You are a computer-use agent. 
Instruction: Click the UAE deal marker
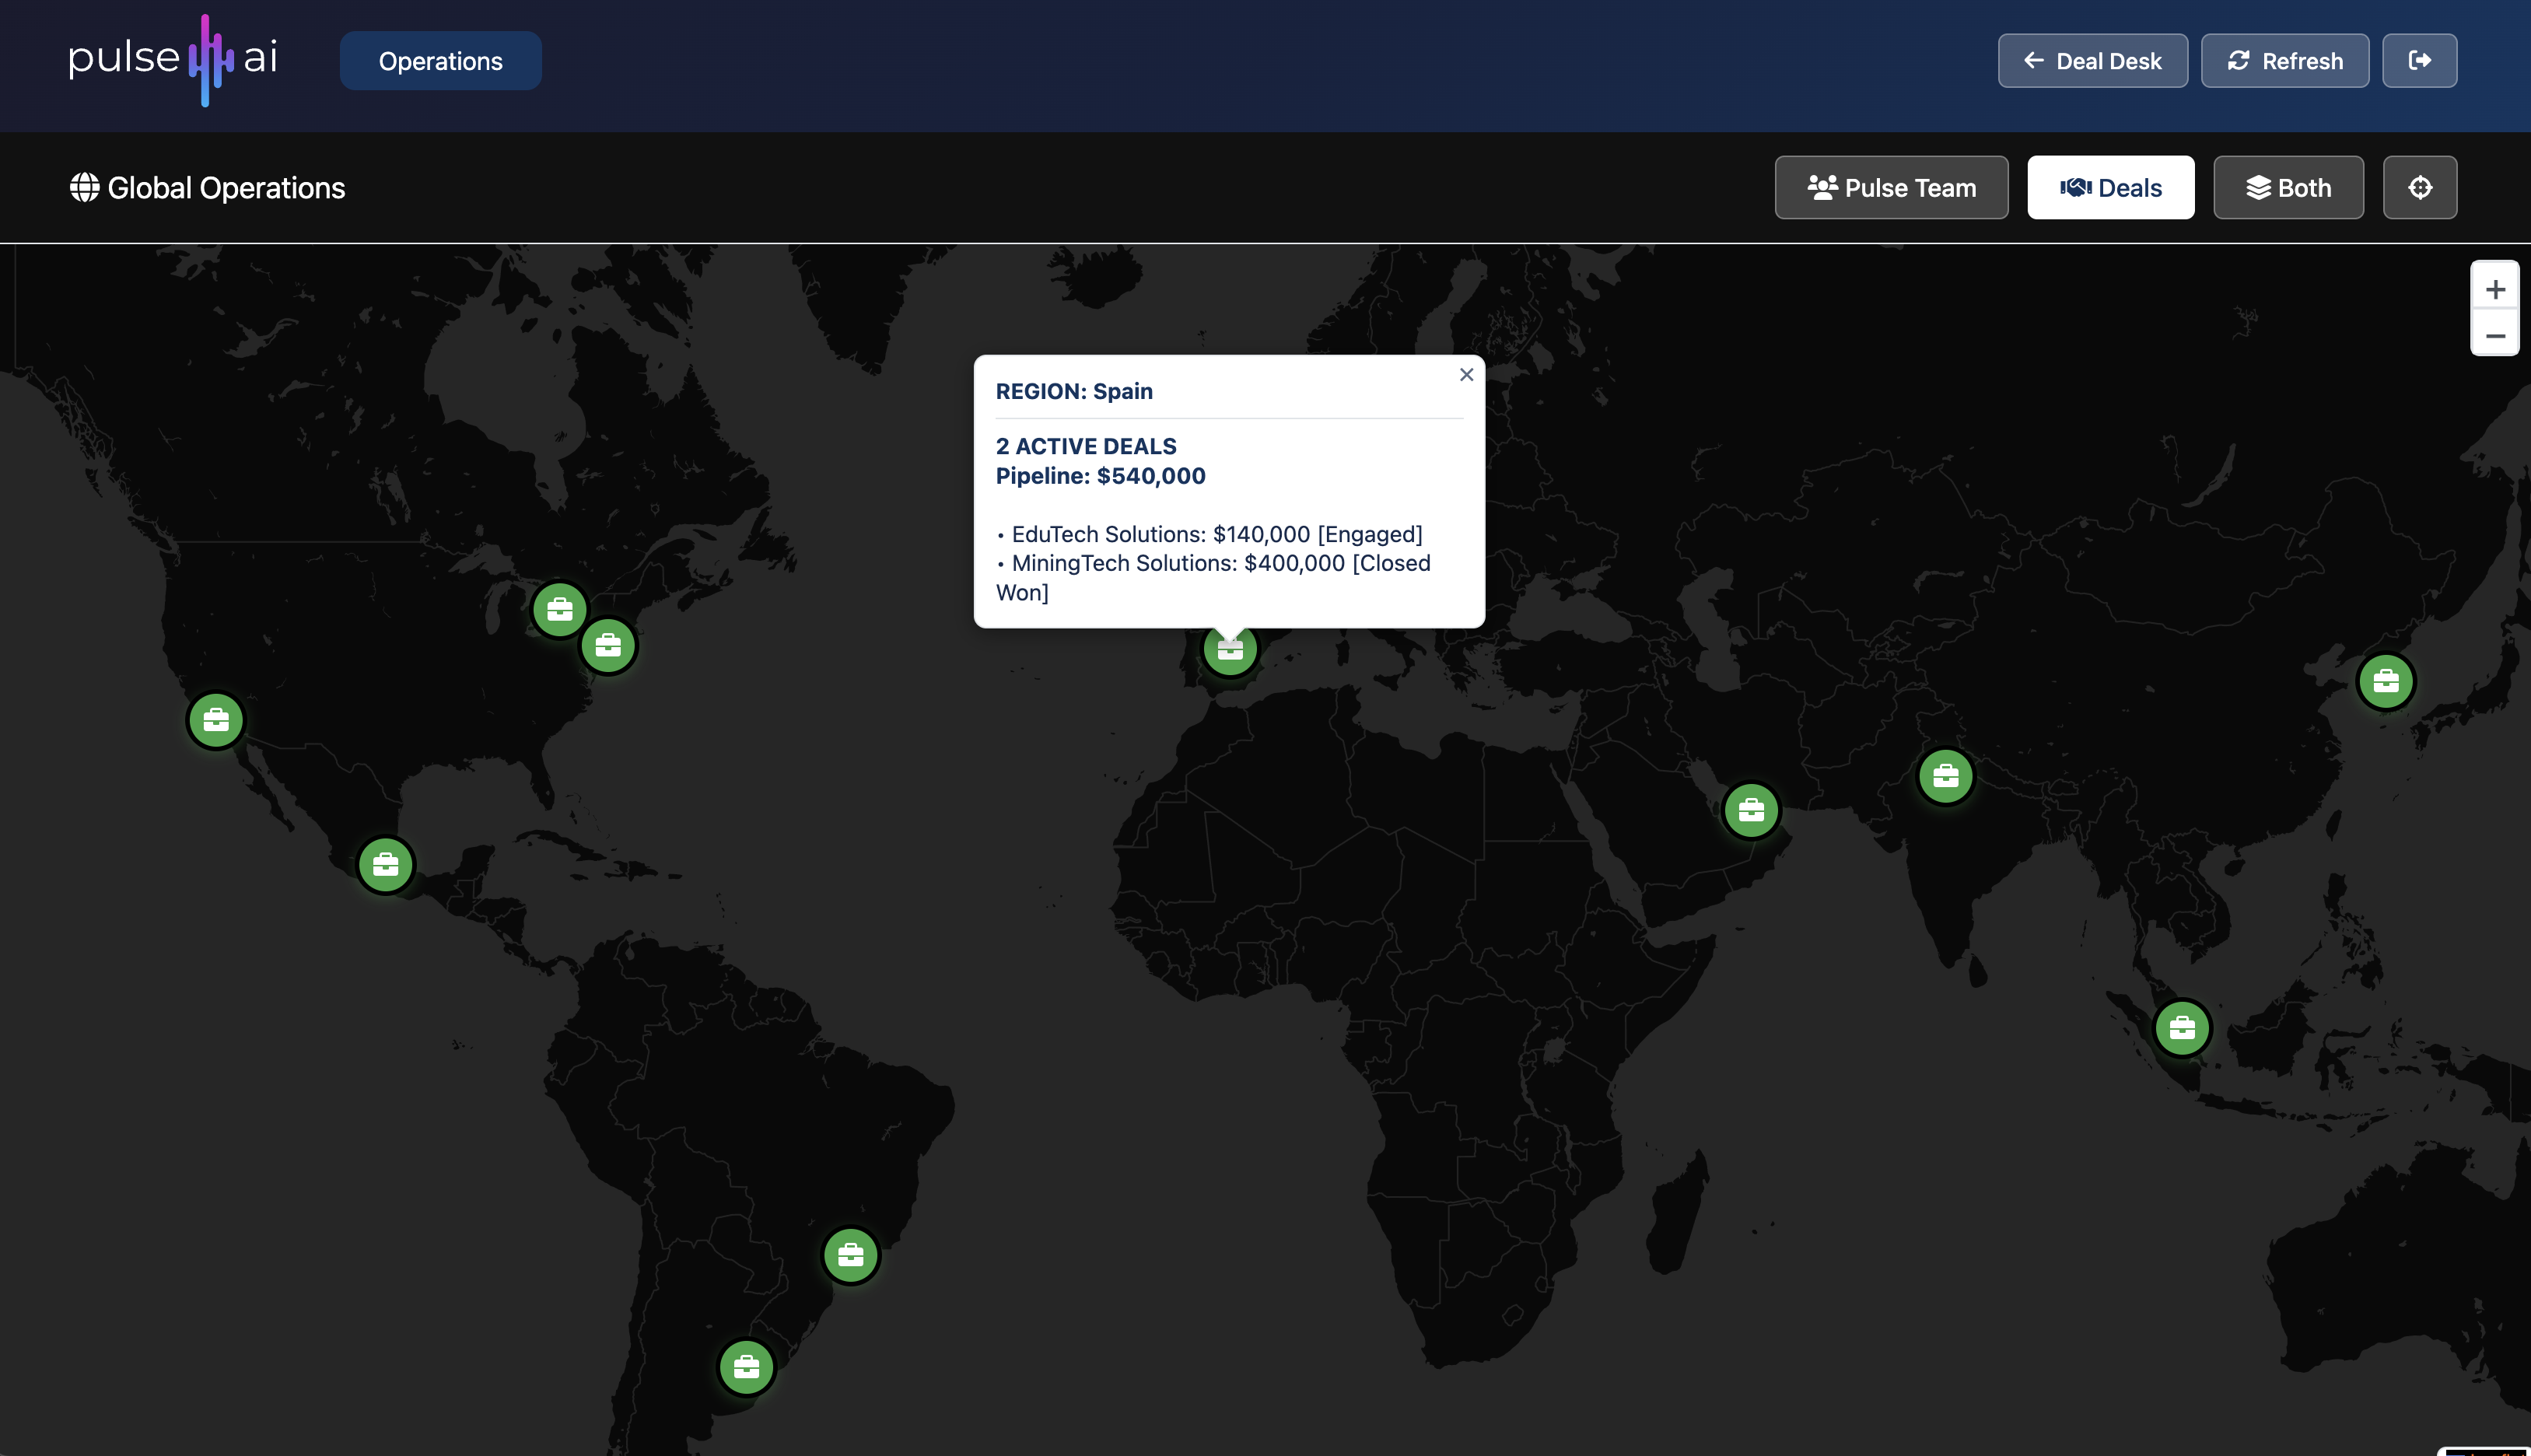click(1750, 811)
